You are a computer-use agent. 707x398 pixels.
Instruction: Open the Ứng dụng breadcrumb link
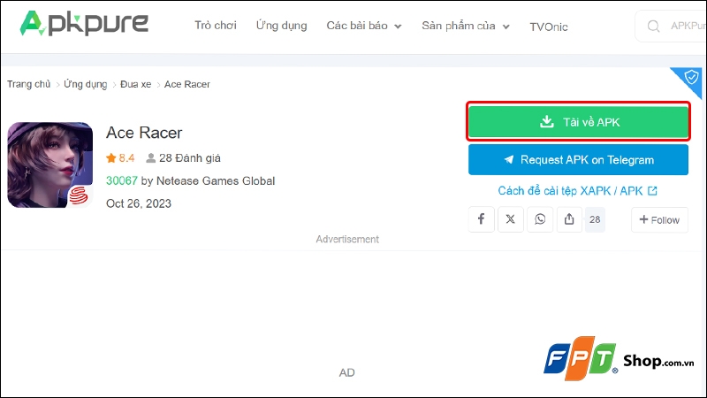coord(85,84)
